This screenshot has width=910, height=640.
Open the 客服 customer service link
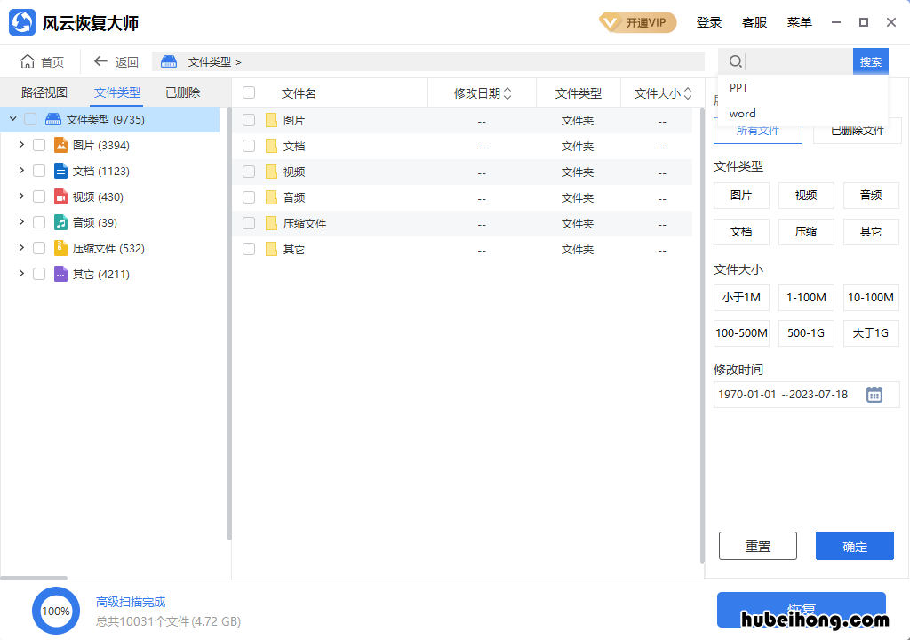[x=754, y=22]
